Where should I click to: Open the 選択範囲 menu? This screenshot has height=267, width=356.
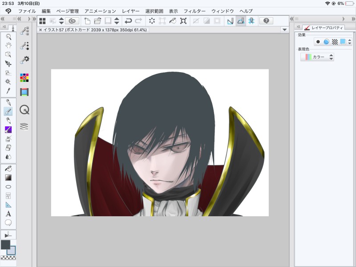154,11
